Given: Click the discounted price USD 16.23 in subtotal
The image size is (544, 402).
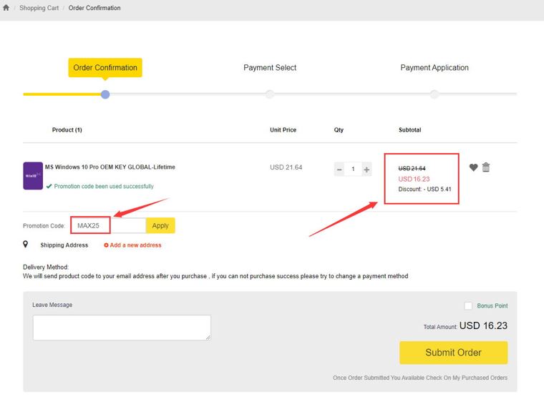Looking at the screenshot, I should [x=414, y=179].
